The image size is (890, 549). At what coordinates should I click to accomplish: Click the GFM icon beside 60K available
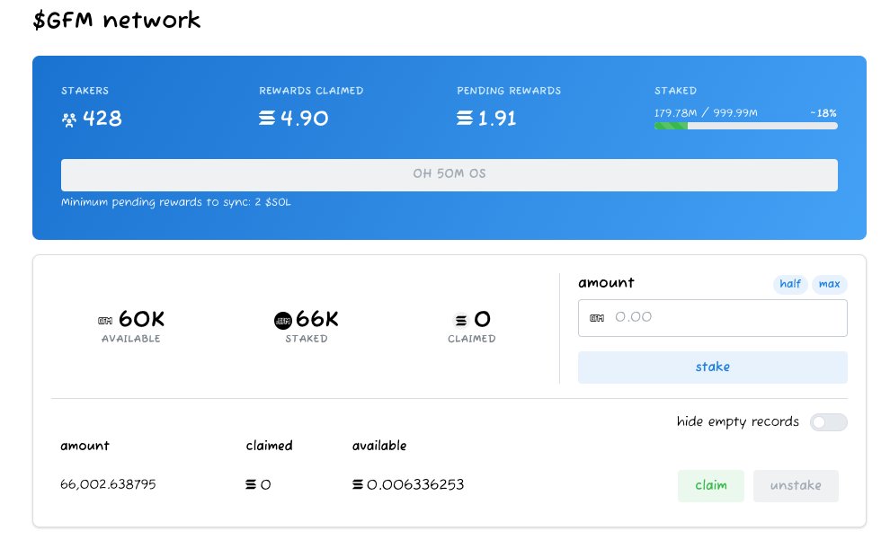(105, 321)
